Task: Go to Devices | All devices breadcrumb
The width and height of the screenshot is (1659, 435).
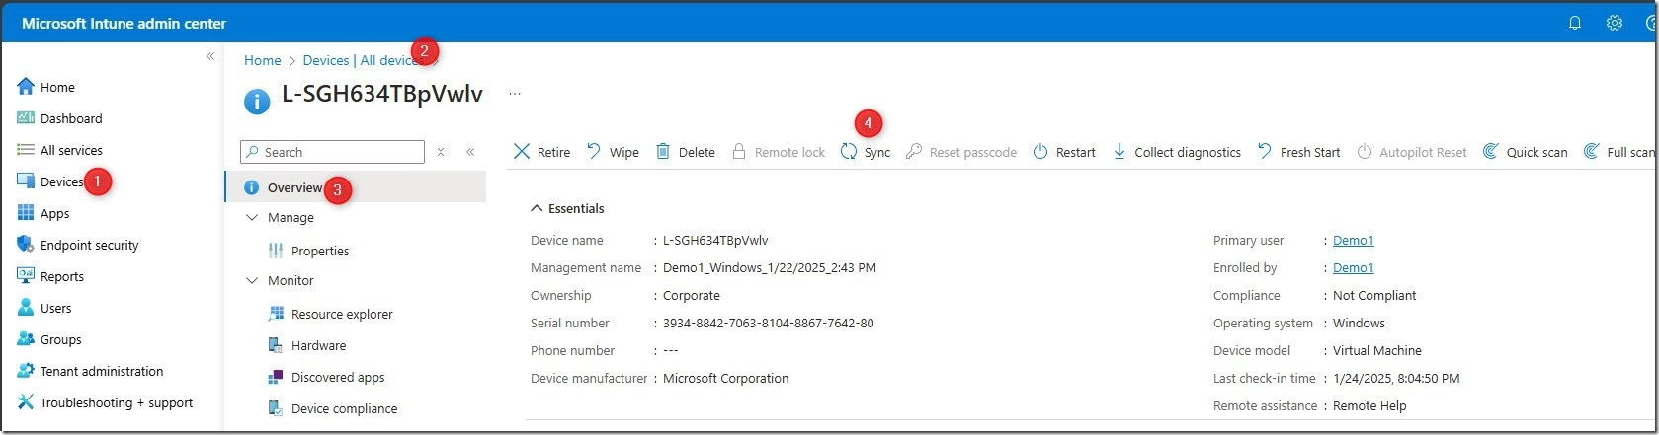Action: [362, 60]
